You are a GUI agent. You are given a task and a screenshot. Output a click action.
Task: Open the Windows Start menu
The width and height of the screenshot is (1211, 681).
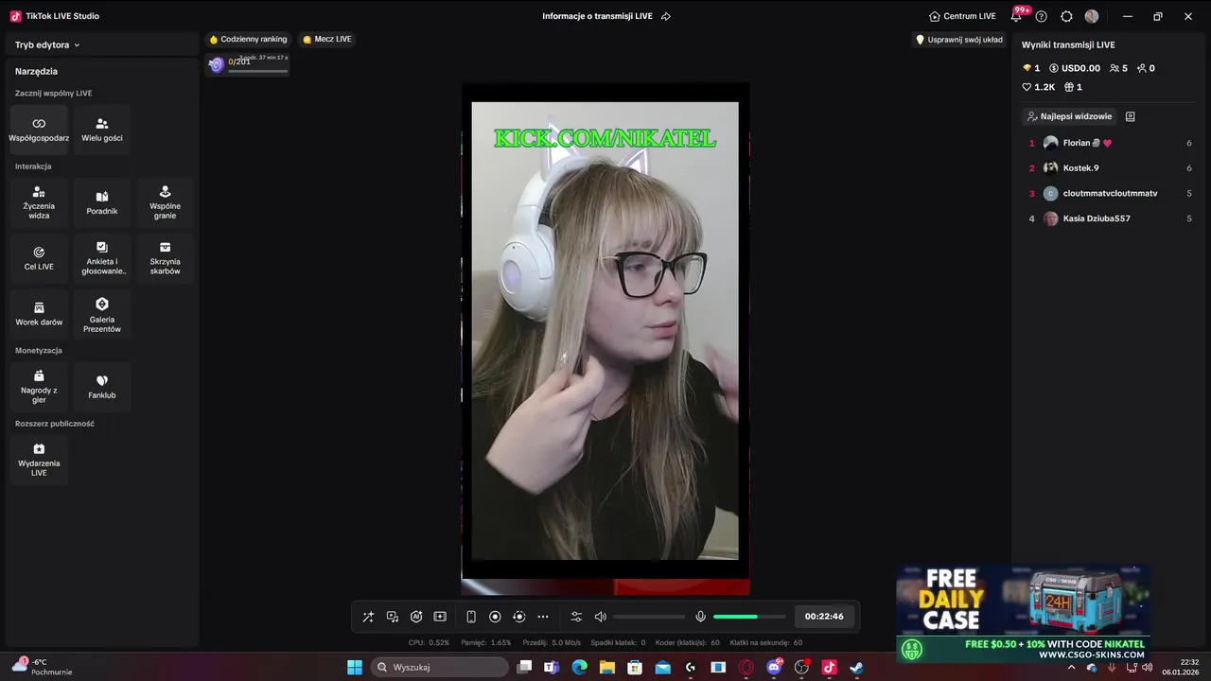tap(355, 668)
